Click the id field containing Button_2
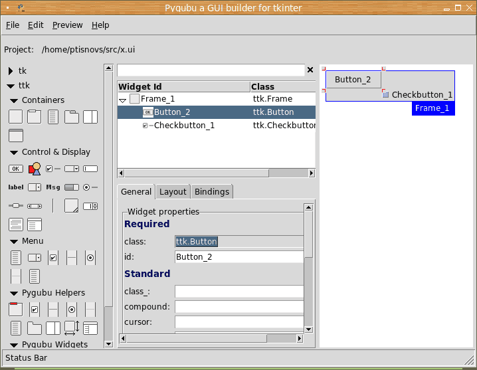 click(239, 257)
